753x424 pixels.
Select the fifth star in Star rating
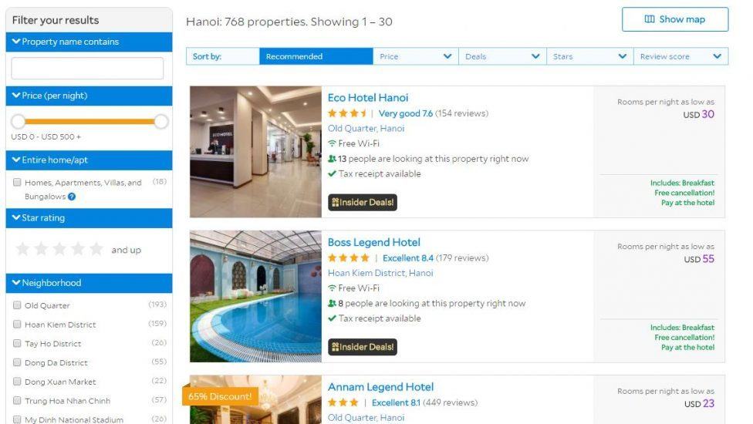pos(96,249)
